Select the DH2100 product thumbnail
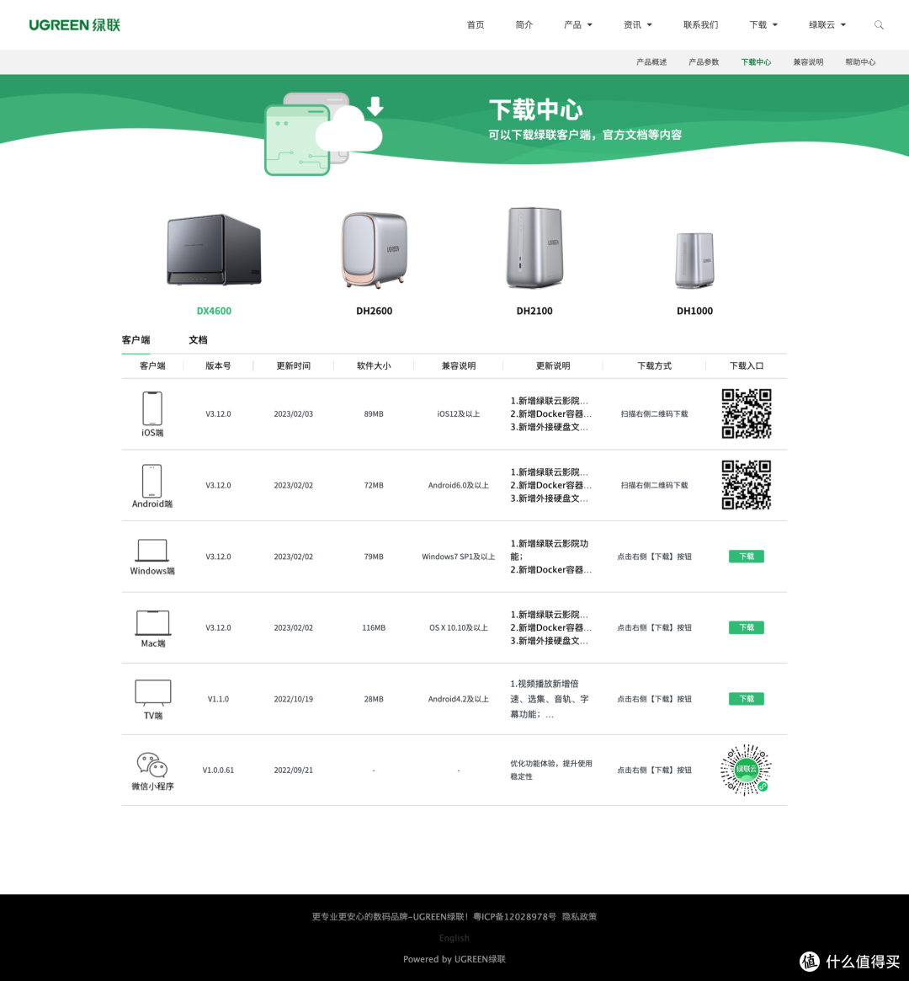 (534, 248)
